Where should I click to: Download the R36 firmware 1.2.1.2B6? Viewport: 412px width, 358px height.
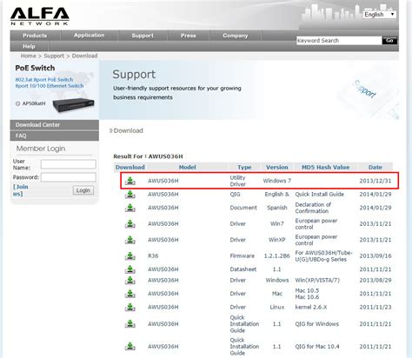pos(130,256)
